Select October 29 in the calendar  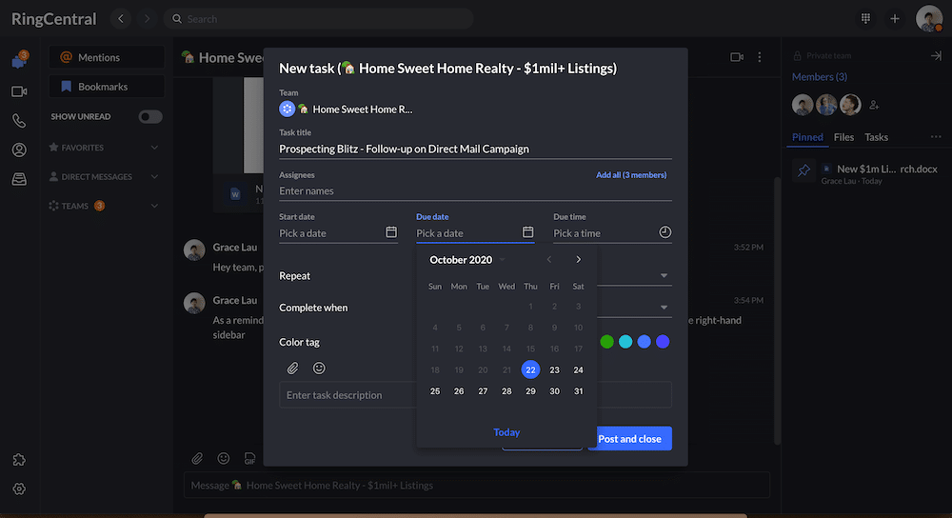530,391
